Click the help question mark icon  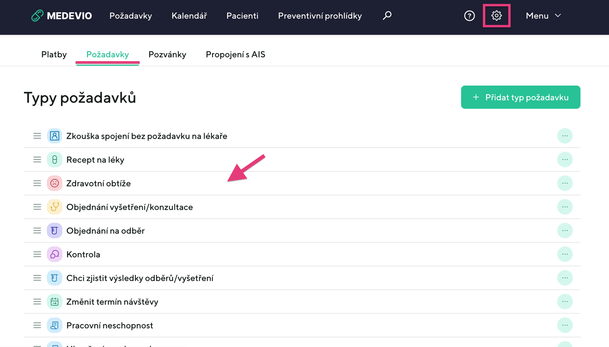point(469,16)
